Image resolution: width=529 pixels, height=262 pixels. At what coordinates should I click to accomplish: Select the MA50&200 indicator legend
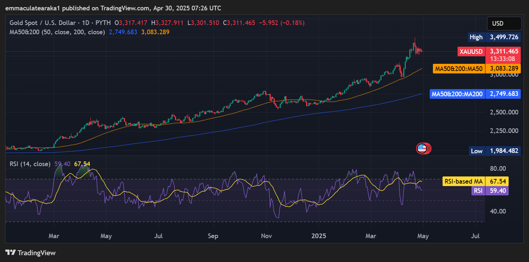tap(57, 32)
